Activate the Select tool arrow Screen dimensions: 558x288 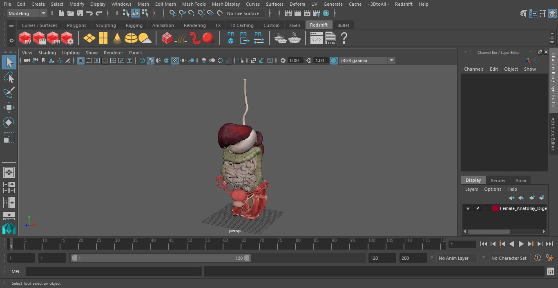(9, 62)
